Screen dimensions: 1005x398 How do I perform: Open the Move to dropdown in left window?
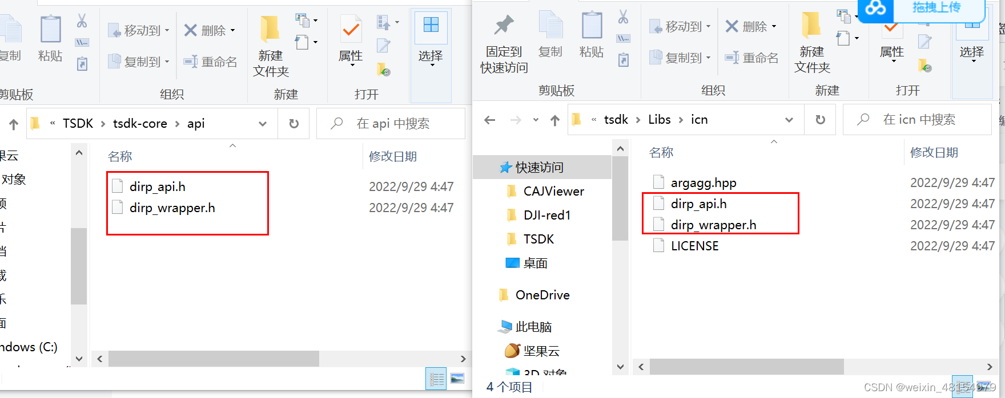click(139, 30)
